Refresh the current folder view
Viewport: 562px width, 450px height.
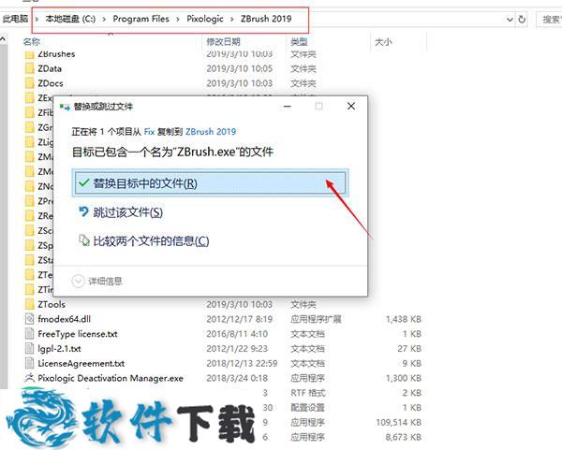point(522,20)
